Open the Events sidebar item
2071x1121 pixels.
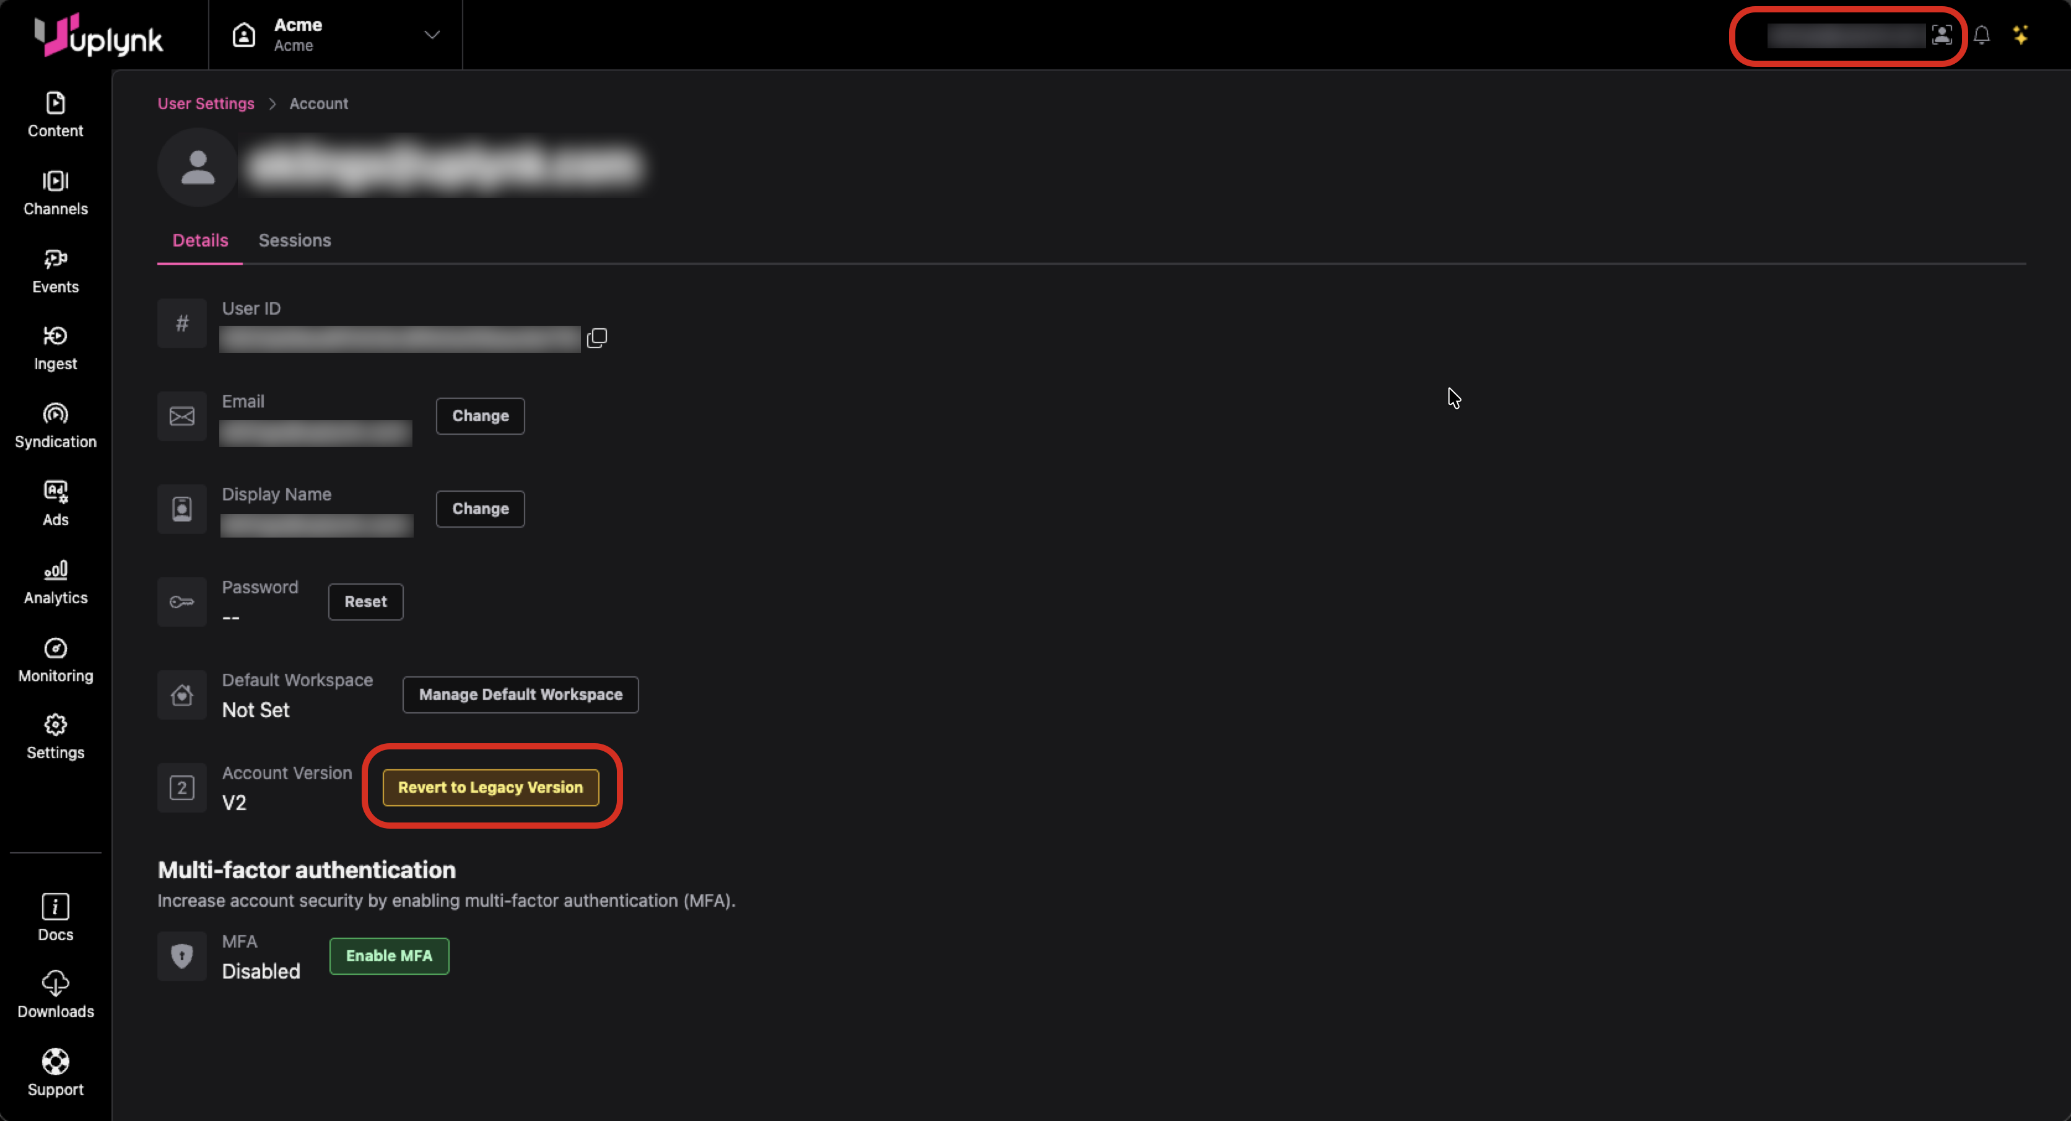click(54, 271)
